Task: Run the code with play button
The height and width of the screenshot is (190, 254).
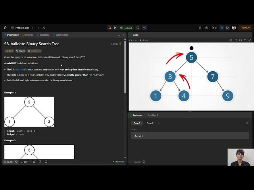Action: coord(115,28)
